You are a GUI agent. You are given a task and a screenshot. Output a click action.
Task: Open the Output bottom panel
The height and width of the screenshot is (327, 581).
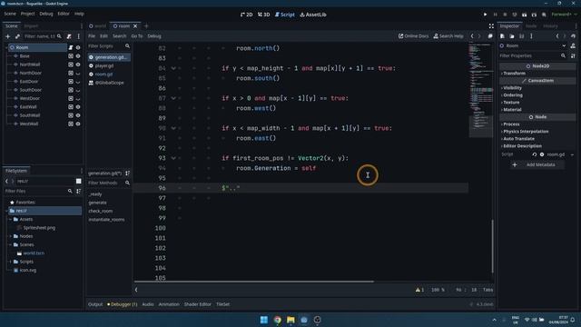95,304
